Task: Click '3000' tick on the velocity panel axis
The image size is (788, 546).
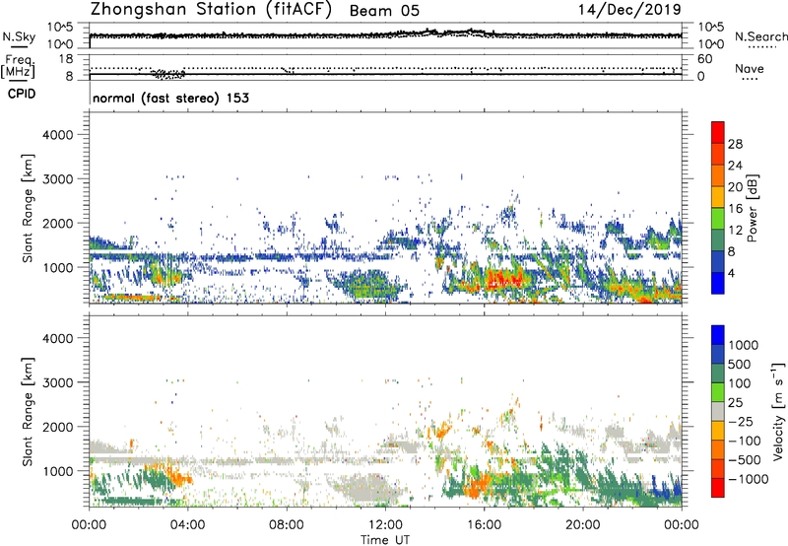Action: [x=57, y=382]
